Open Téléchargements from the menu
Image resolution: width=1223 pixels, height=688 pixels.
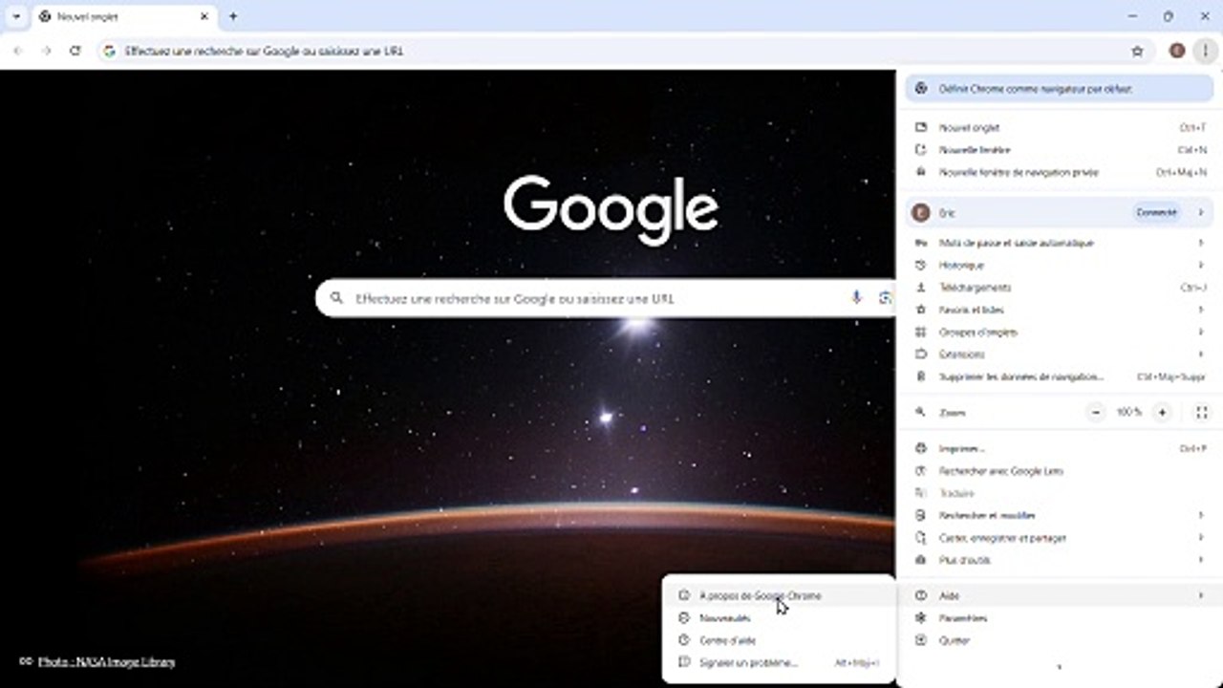click(x=1059, y=287)
